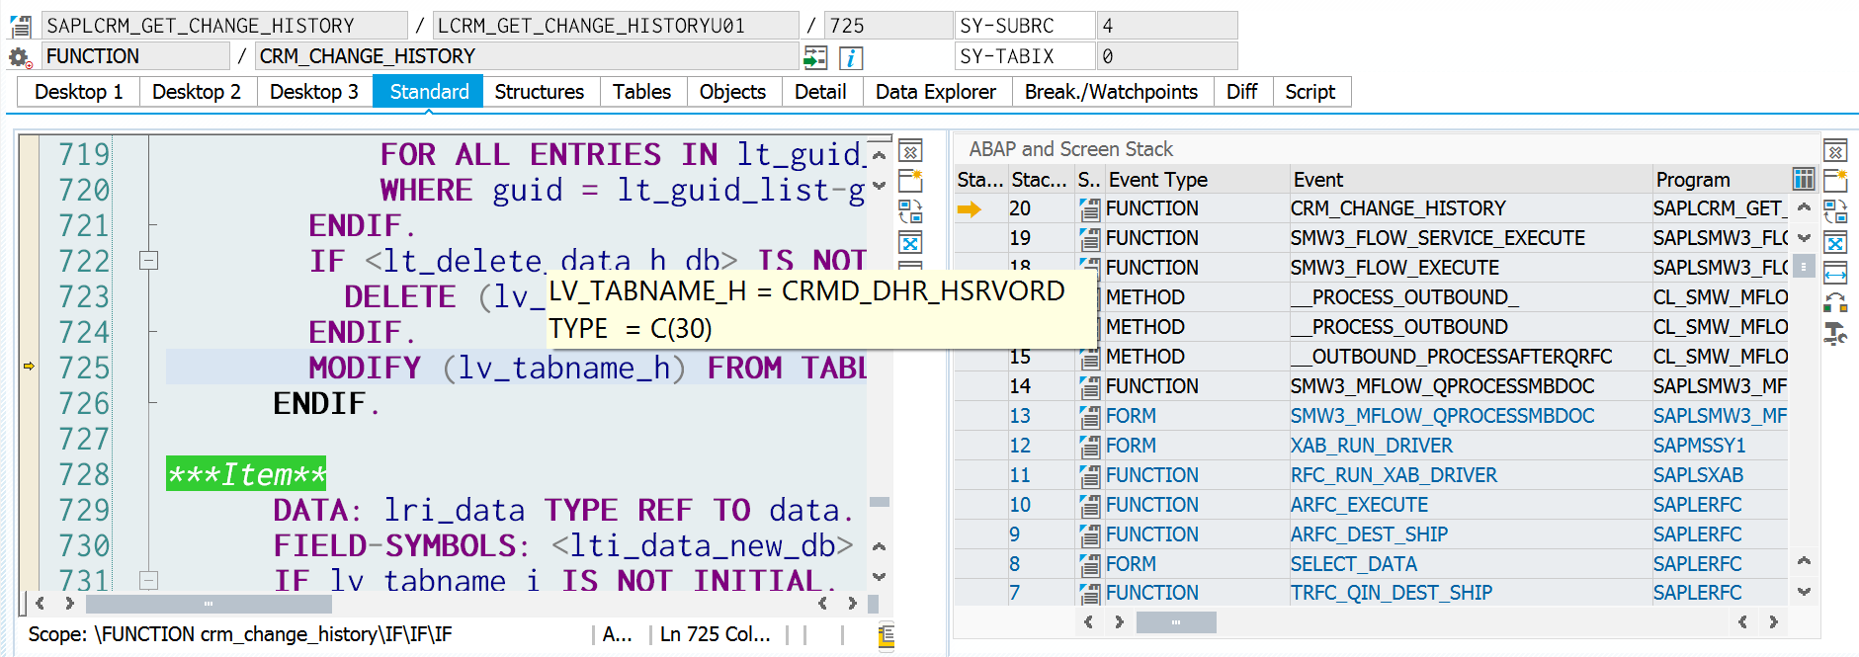Click the current stack level arrow in row 20
This screenshot has height=657, width=1859.
(x=970, y=208)
